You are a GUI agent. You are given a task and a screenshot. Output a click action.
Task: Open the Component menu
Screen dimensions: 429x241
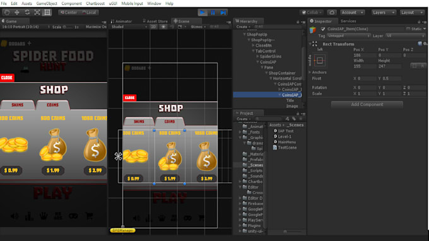coord(71,4)
